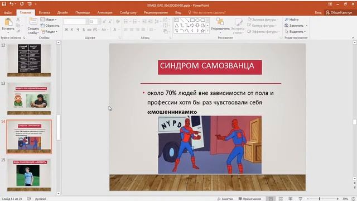Screen dimensions: 357x201
Task: Decrease the list indent level
Action: click(144, 22)
